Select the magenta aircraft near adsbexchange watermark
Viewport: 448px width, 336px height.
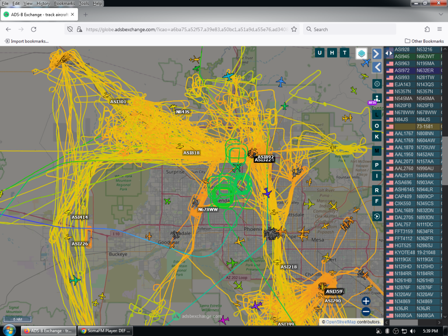tap(224, 320)
